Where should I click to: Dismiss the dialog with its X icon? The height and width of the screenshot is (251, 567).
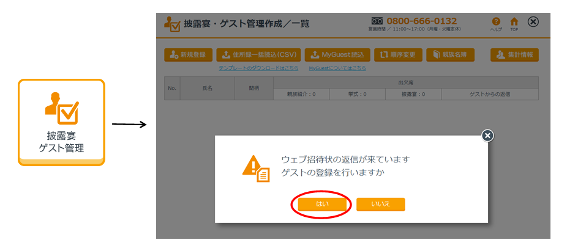click(x=487, y=136)
